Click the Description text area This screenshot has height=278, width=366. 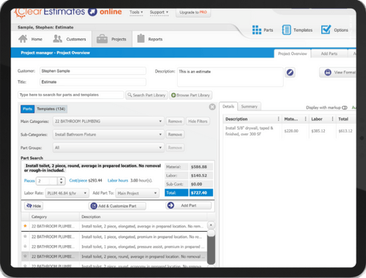(x=231, y=77)
